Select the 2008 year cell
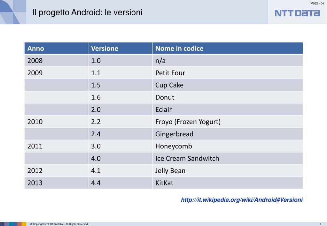 tap(56, 61)
